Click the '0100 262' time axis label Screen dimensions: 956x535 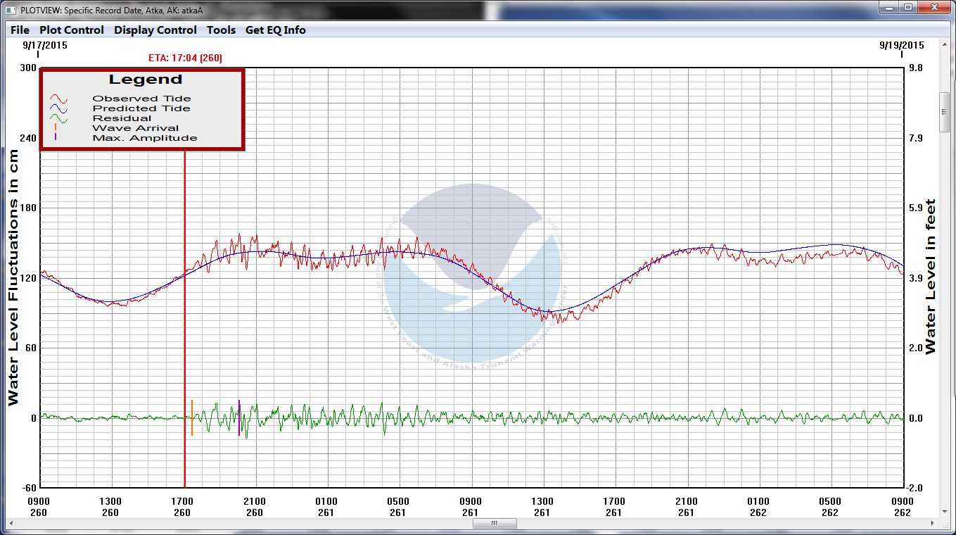click(x=758, y=507)
